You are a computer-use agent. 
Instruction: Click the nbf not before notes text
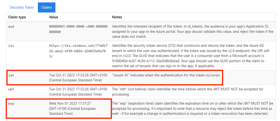point(188,92)
